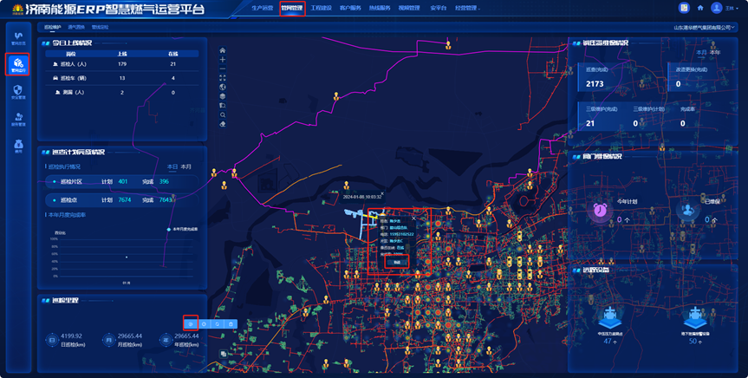Click the 月 circle icon in 巡检里程
The width and height of the screenshot is (748, 378).
coord(108,340)
